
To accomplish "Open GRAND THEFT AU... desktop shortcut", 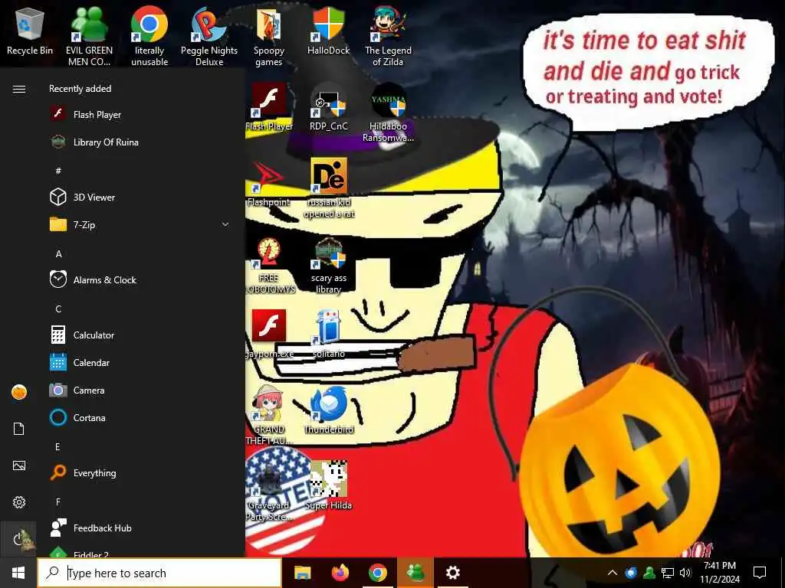I will pyautogui.click(x=269, y=416).
